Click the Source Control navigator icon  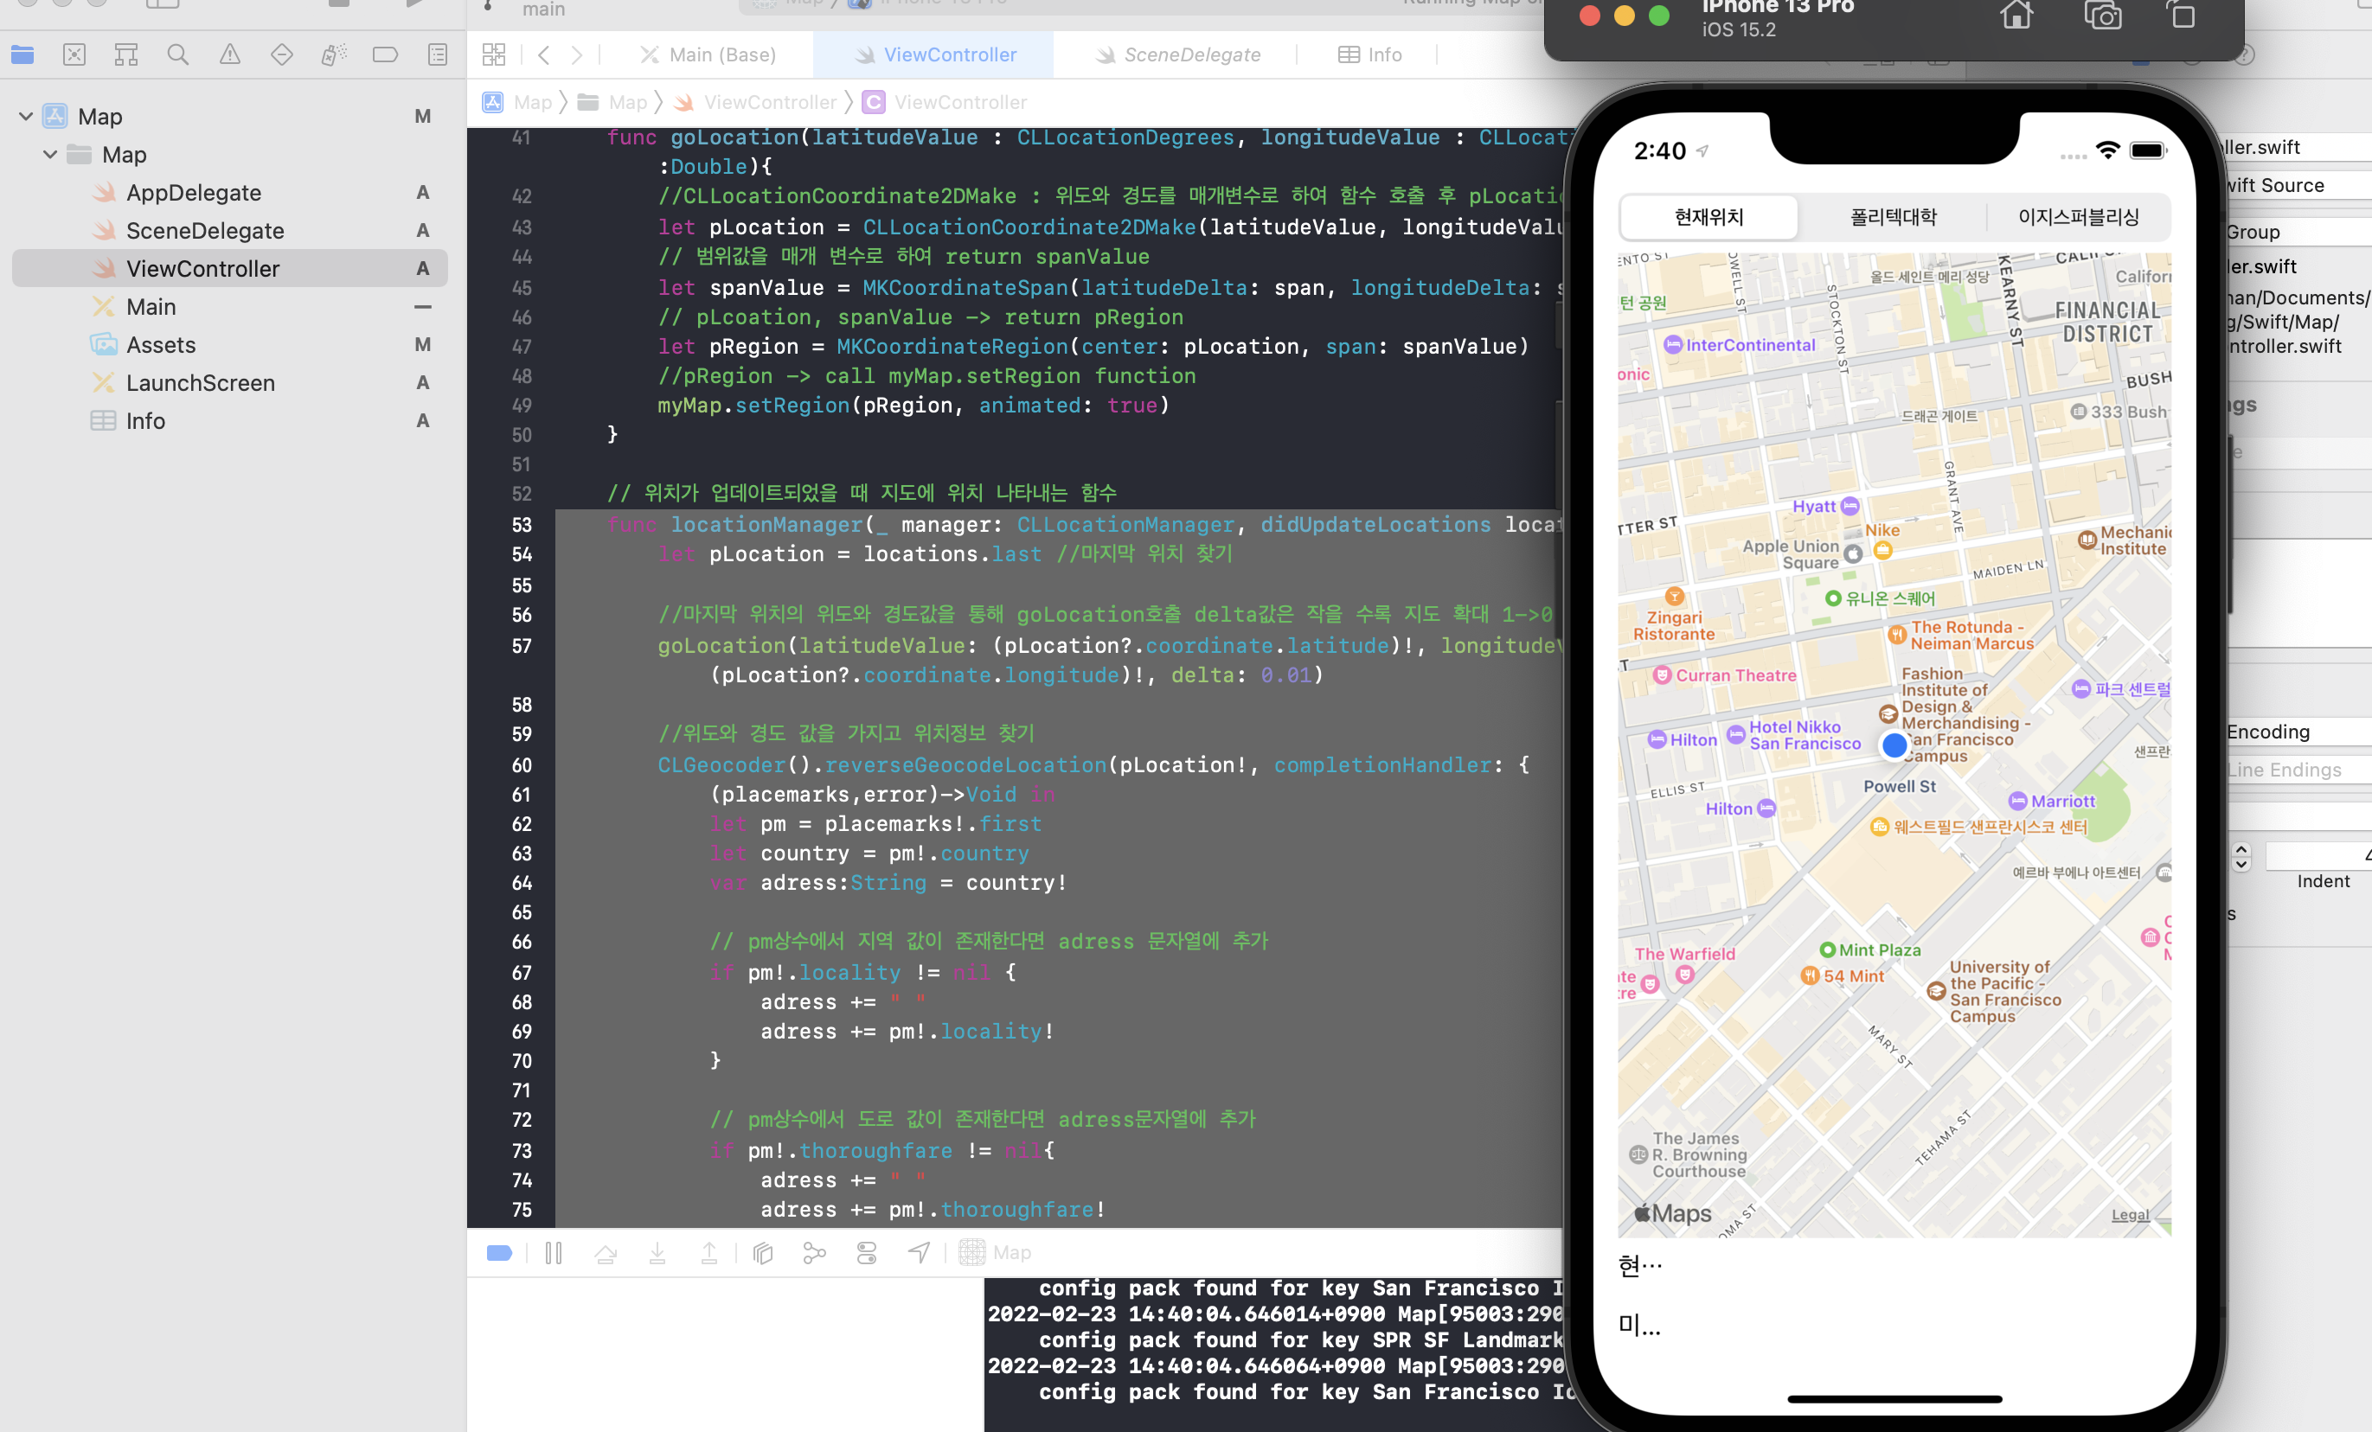tap(74, 54)
